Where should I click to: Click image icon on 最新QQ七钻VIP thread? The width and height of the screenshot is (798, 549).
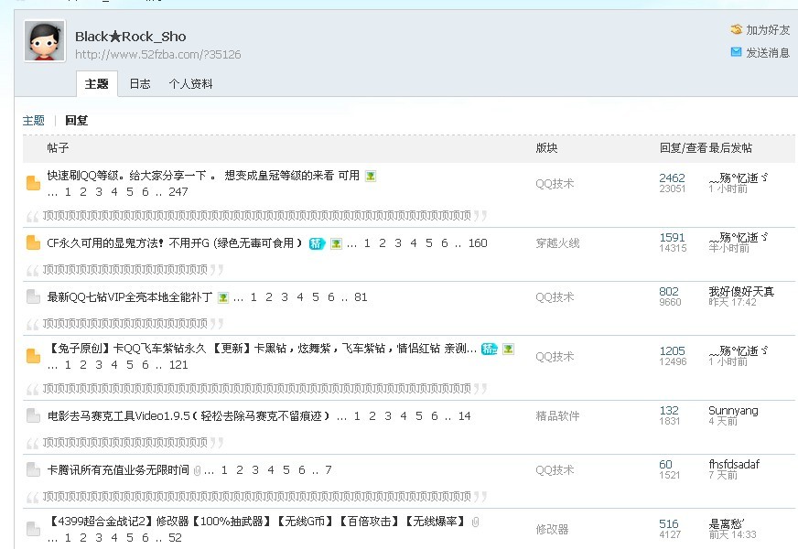223,297
